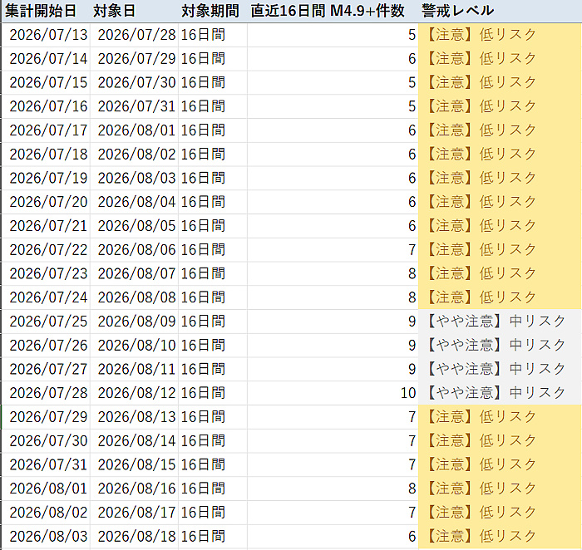The height and width of the screenshot is (550, 582).
Task: Click the count cell showing 10
Action: (333, 393)
